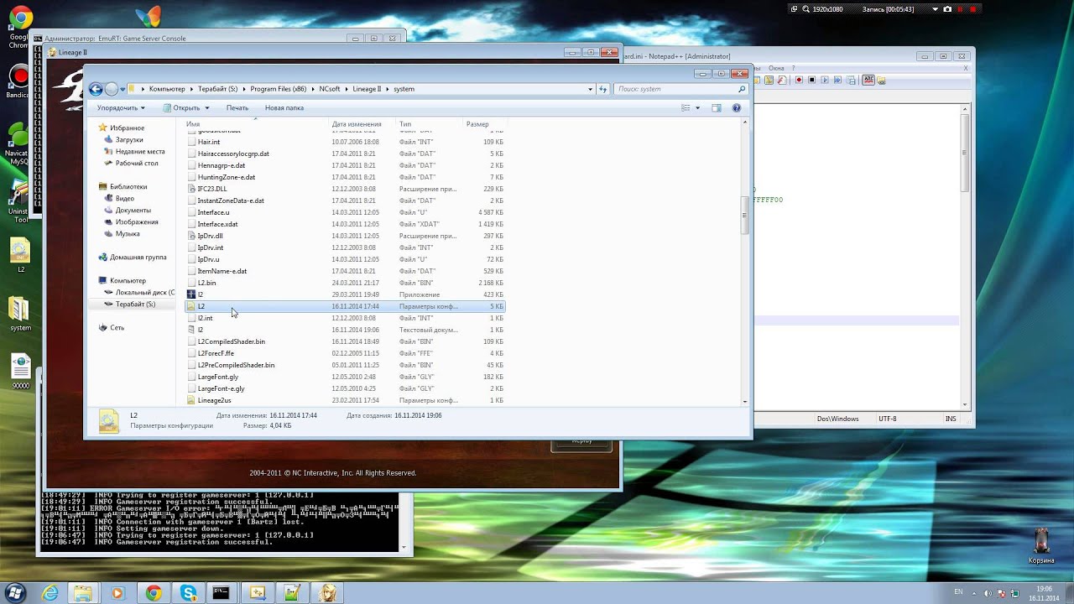Expand the arrow next to 'Открыть'
The height and width of the screenshot is (604, 1074).
click(x=207, y=108)
